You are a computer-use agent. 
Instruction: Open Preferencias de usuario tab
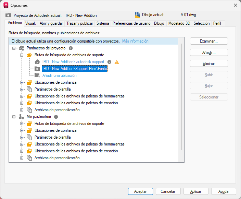131,23
